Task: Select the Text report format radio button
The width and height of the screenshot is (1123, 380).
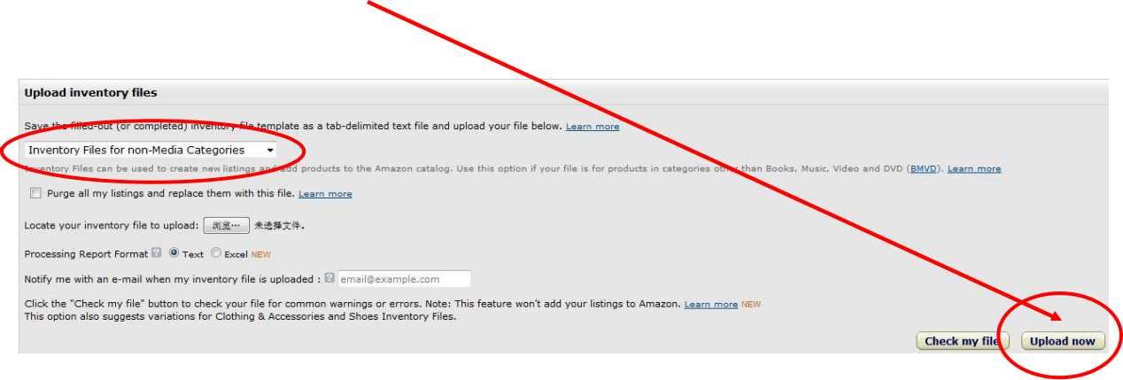Action: pyautogui.click(x=174, y=253)
